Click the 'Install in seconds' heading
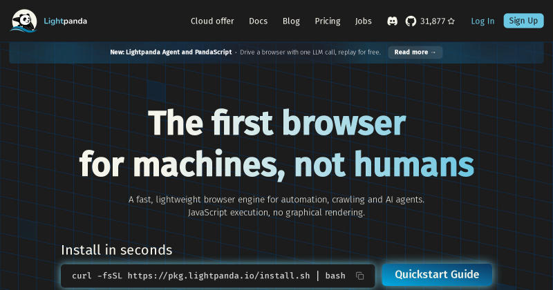The width and height of the screenshot is (553, 290). click(x=117, y=250)
